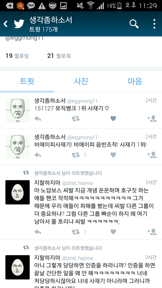Screen dimensions: 162x288
Task: Like the 뮤직뱅크 1위 사재기 tweet
Action: point(113,119)
